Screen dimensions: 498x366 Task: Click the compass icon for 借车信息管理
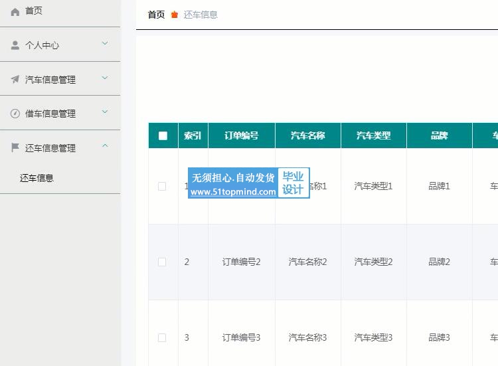pos(15,114)
